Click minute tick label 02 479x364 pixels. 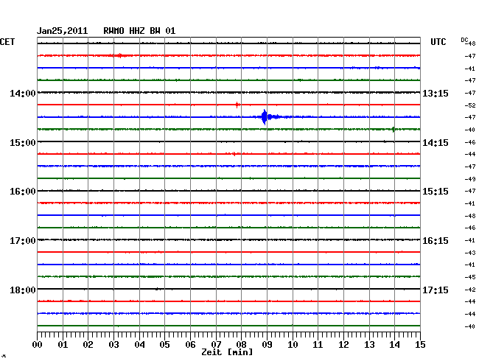(x=88, y=344)
